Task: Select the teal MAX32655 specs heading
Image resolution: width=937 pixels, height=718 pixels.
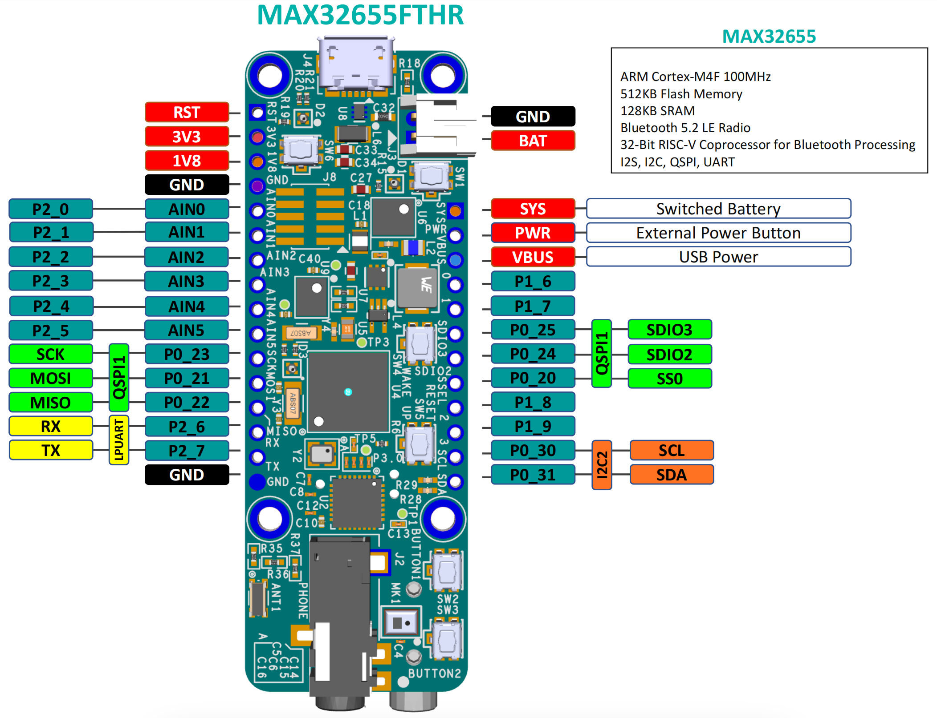Action: click(x=769, y=36)
